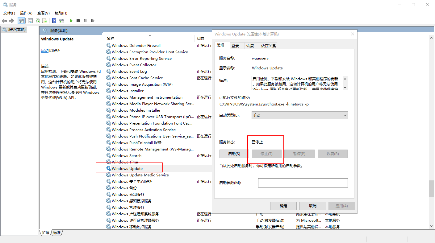Click gear icon beside Windows Installer
Image resolution: width=435 pixels, height=243 pixels.
point(109,91)
